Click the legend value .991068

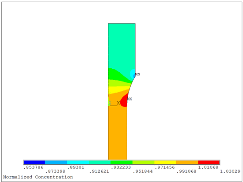click(186, 171)
